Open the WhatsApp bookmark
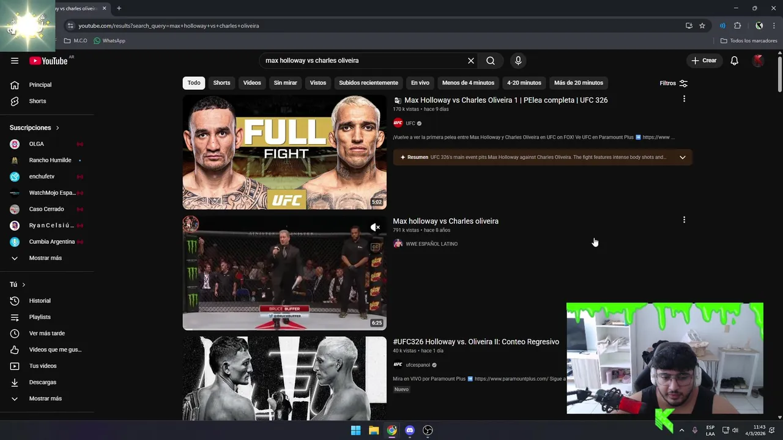The height and width of the screenshot is (440, 783). click(x=109, y=41)
